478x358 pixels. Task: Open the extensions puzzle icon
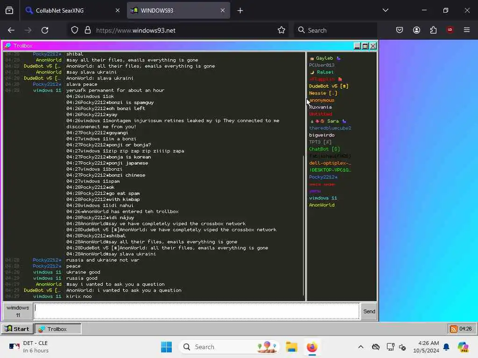point(433,30)
